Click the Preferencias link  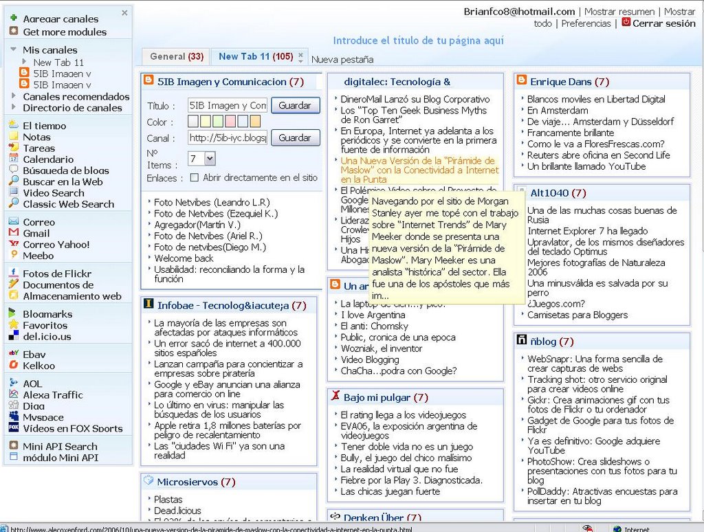[586, 23]
